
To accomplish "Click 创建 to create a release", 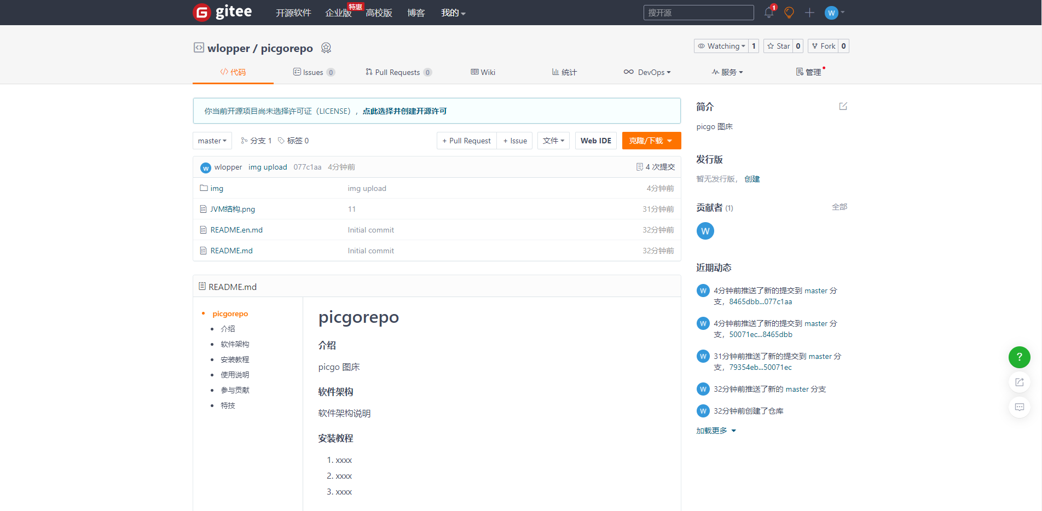I will coord(752,179).
